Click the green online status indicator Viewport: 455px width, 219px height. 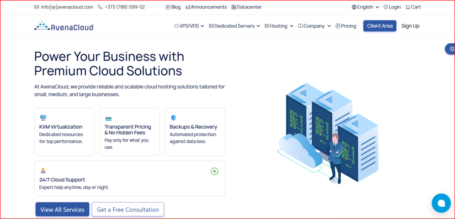[214, 171]
